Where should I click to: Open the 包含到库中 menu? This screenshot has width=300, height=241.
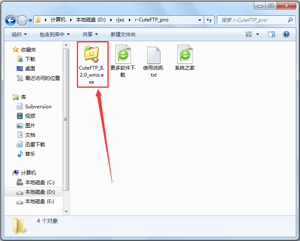tap(55, 34)
